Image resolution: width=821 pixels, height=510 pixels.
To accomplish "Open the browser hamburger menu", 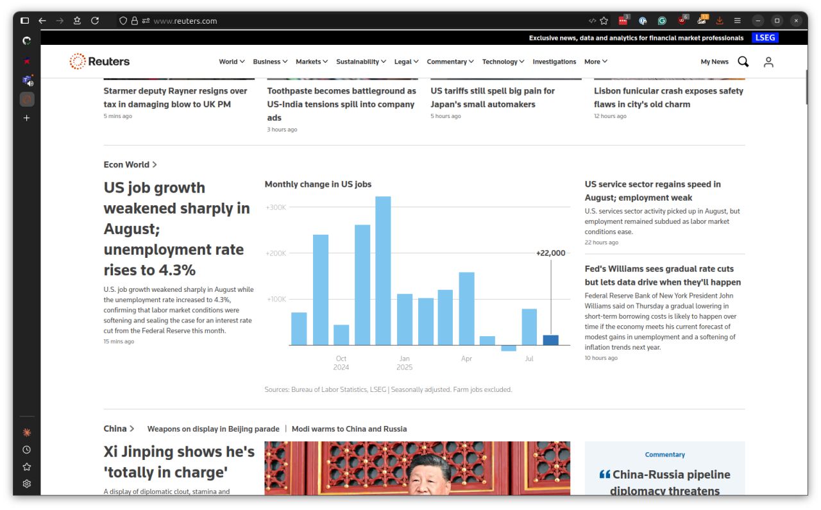I will (x=738, y=21).
